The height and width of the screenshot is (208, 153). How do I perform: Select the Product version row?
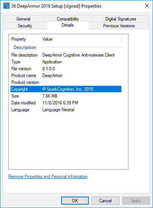66,82
